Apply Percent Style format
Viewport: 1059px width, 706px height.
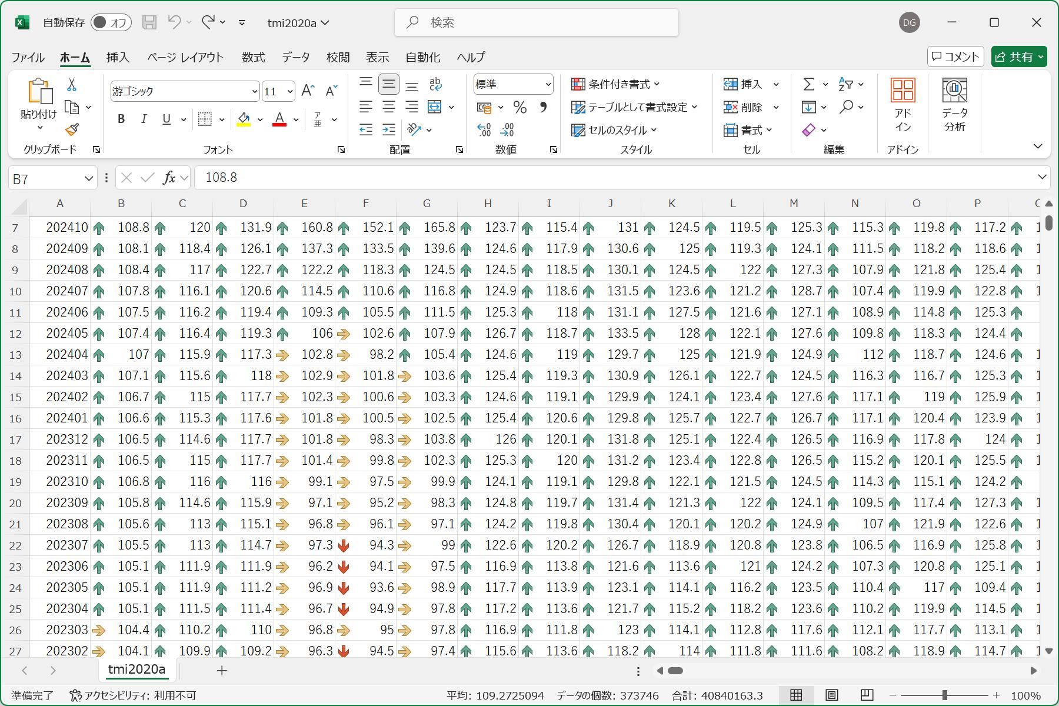coord(519,107)
